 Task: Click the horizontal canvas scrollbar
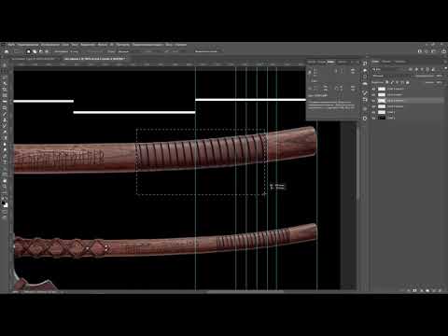[245, 291]
